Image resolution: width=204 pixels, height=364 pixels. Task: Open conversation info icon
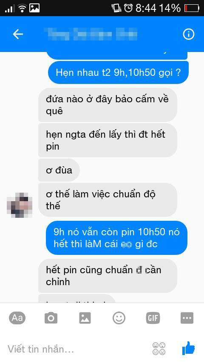click(x=188, y=35)
